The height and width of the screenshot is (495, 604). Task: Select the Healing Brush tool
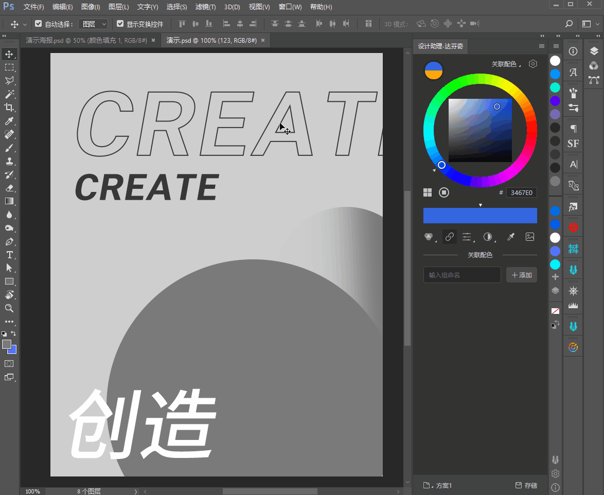point(9,134)
